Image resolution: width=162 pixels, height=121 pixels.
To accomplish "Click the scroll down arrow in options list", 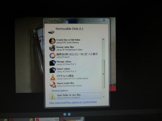I will (x=104, y=97).
